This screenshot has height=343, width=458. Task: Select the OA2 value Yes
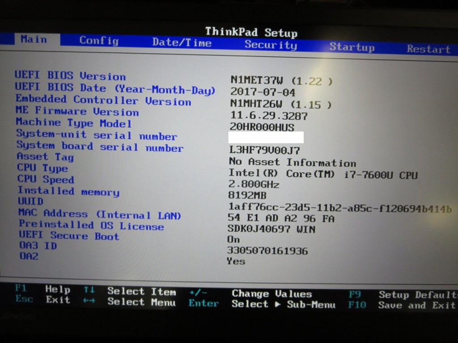coord(236,261)
